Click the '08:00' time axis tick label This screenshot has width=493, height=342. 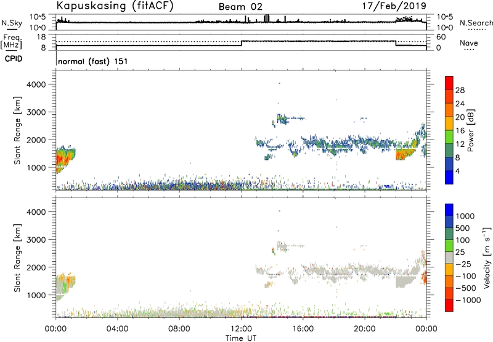tap(179, 329)
